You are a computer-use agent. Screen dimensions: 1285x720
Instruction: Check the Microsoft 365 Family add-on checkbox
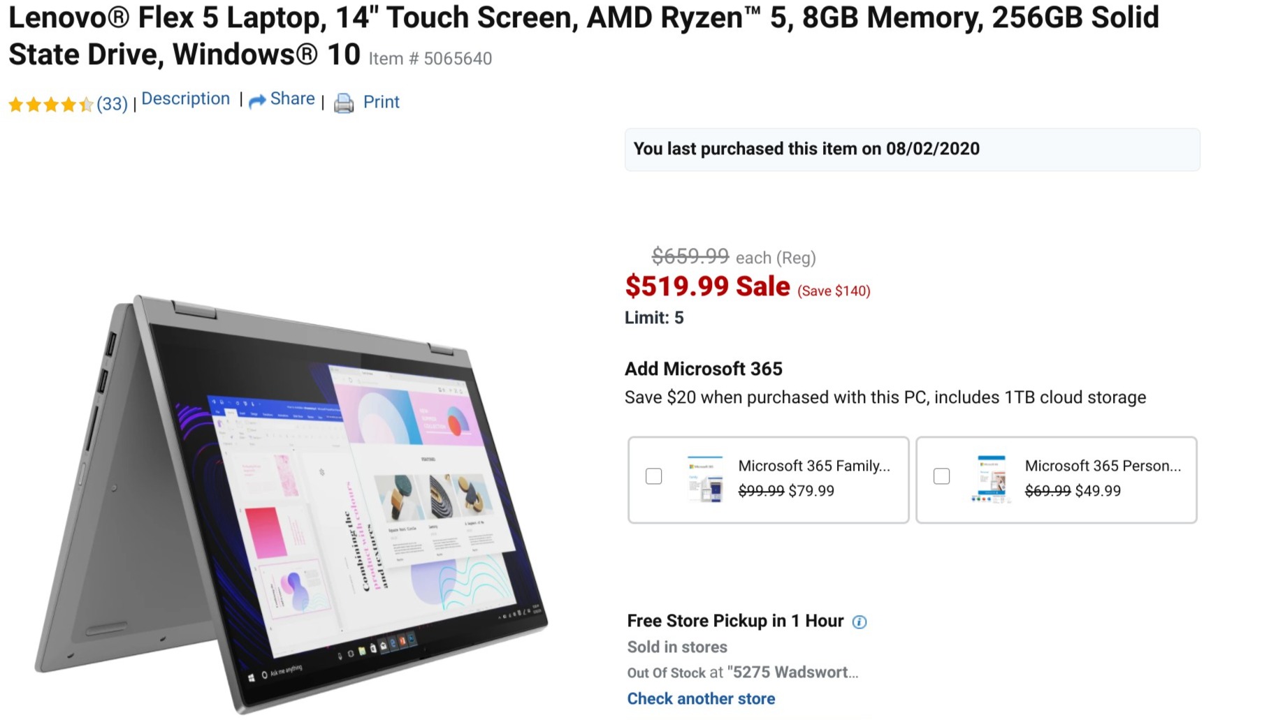tap(654, 476)
